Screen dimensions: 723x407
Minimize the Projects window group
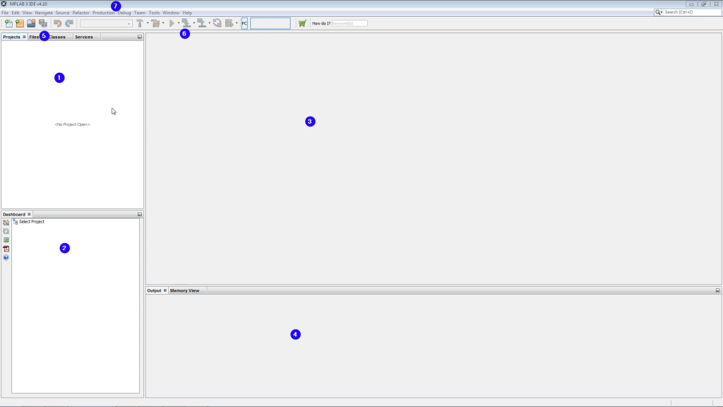coord(138,37)
